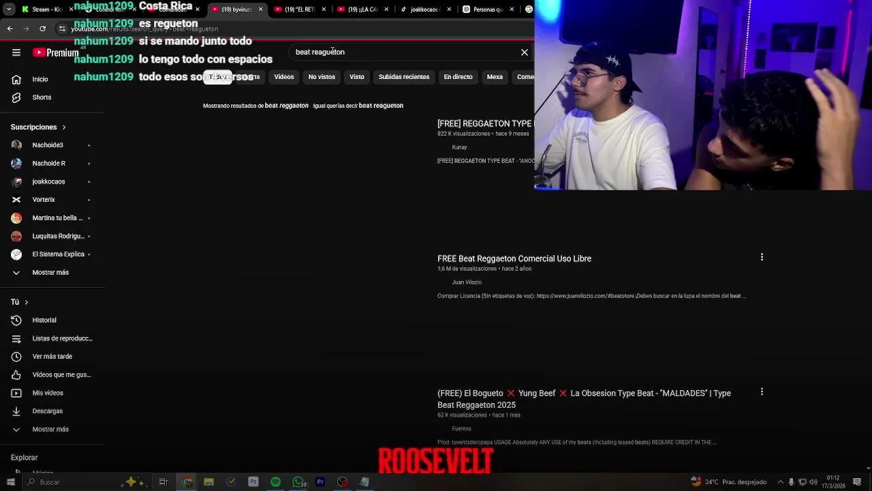Click suggested 'beat reagueton' search link
Viewport: 872px width, 491px height.
tap(381, 106)
